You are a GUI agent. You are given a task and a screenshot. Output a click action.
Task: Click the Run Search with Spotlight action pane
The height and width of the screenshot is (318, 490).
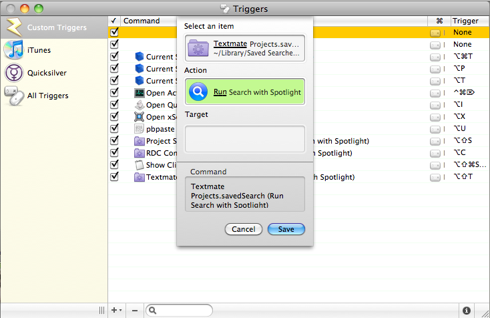(x=245, y=92)
